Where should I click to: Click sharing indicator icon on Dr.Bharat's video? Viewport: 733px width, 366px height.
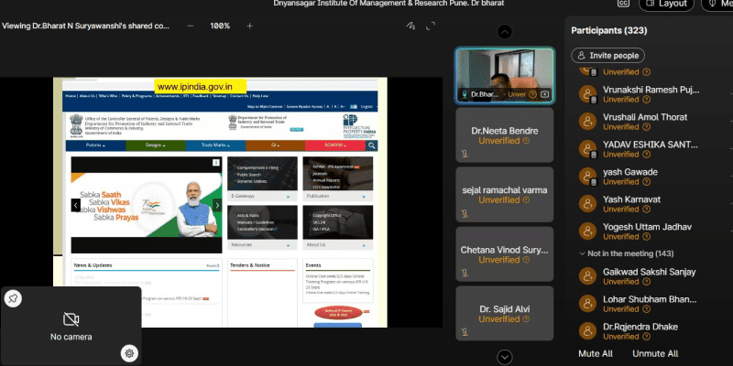[544, 94]
